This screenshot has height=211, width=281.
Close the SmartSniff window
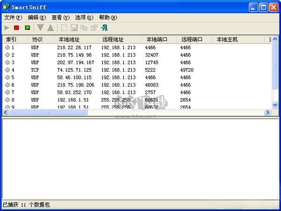(274, 8)
